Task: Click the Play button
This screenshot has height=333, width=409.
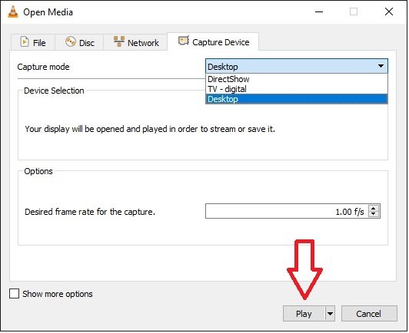Action: click(304, 314)
